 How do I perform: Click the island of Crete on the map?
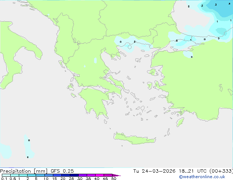click(135, 138)
